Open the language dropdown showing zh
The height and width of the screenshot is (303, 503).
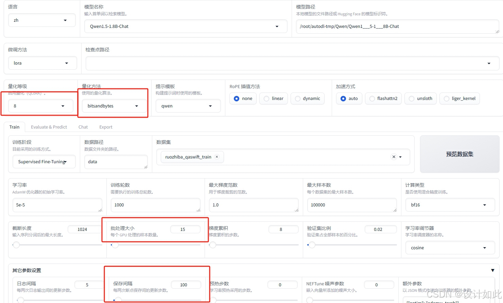(42, 20)
